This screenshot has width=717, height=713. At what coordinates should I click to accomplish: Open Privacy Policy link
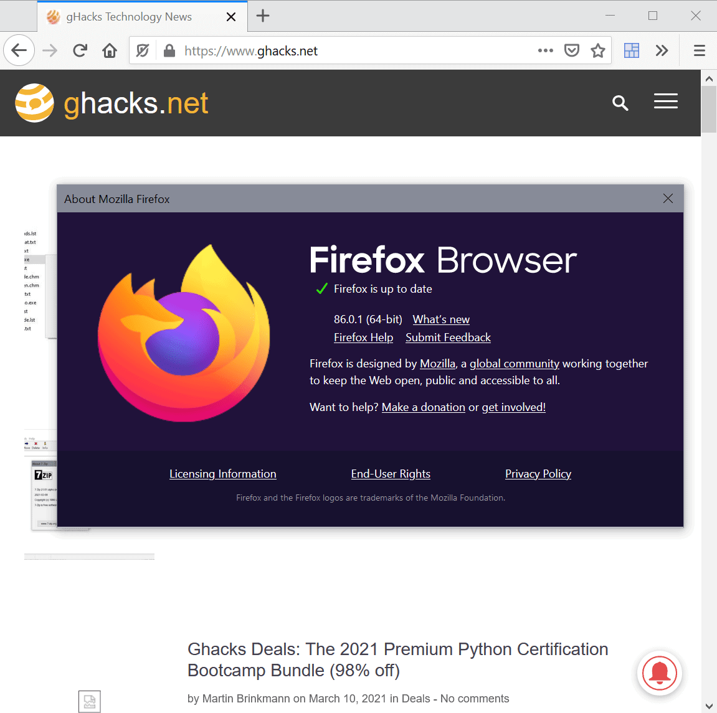538,474
